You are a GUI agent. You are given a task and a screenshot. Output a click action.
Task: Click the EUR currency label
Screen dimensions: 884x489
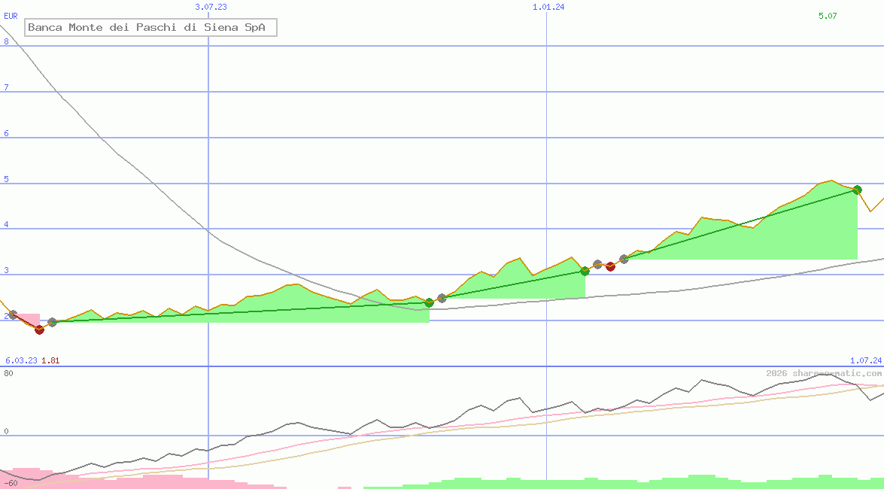click(x=11, y=15)
